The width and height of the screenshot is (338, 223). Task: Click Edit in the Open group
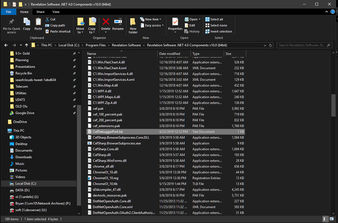[190, 25]
